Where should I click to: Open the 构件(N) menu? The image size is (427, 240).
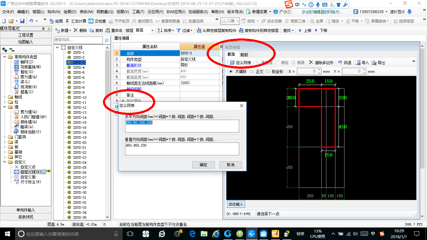(54, 12)
